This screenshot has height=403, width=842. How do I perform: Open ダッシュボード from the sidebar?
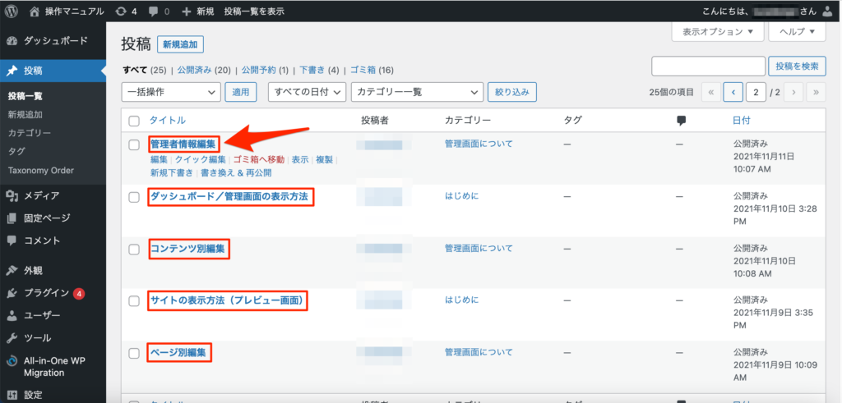click(55, 40)
